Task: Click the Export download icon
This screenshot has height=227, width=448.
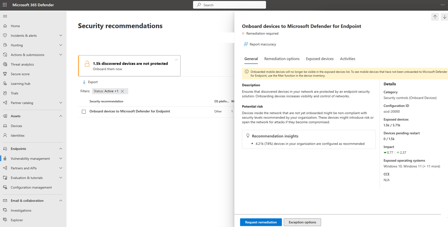Action: coord(84,82)
